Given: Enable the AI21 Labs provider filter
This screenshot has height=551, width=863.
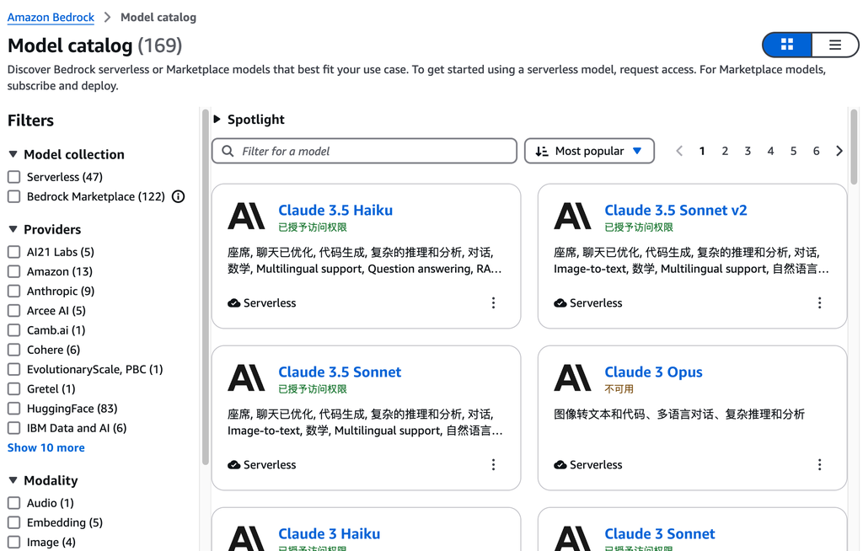Looking at the screenshot, I should click(x=13, y=252).
